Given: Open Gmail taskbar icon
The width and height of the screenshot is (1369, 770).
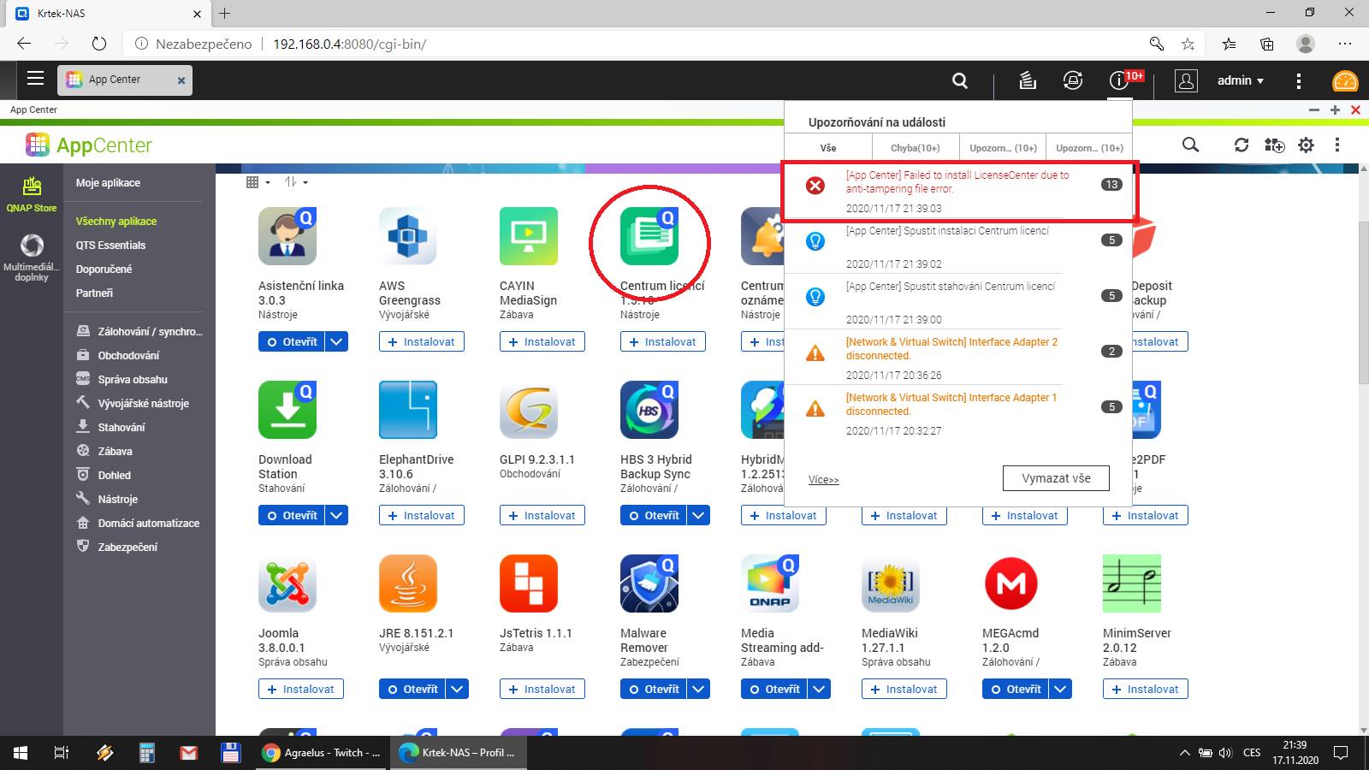Looking at the screenshot, I should (x=188, y=753).
